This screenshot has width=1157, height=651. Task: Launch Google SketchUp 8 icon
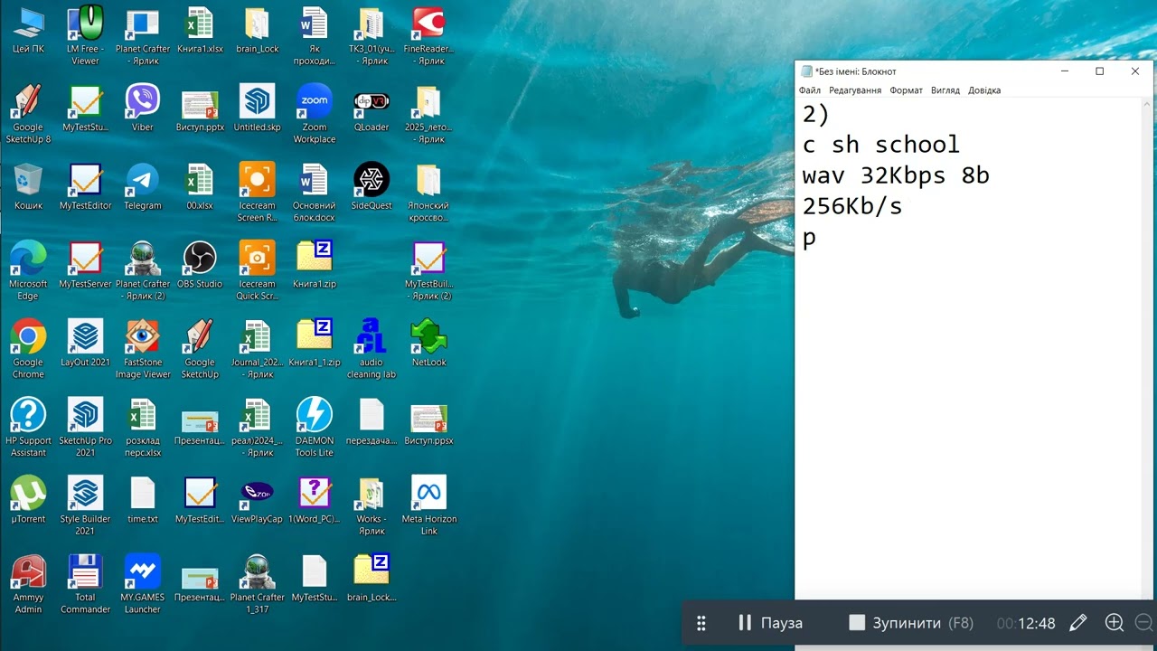pos(28,114)
